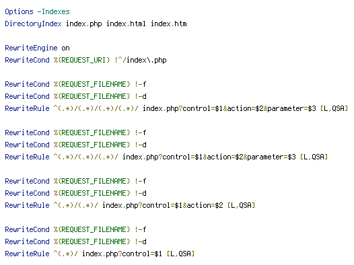Click the RewriteEngine directive keyword
Viewport: 354px width, 265px height.
(31, 48)
